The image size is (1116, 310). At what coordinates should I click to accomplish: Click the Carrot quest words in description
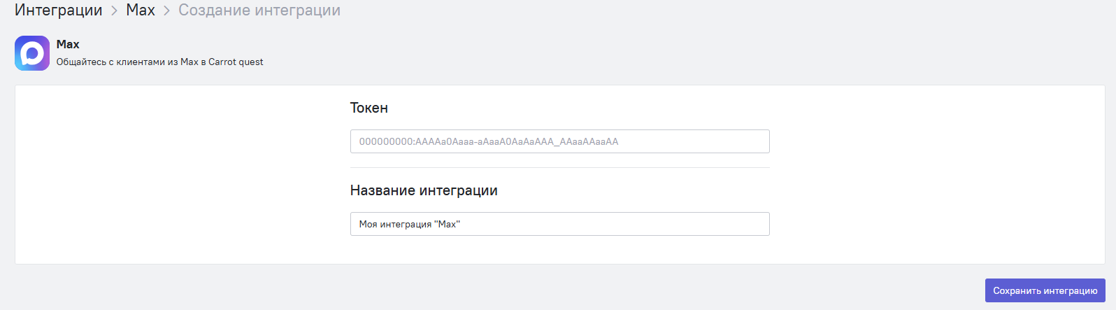(x=236, y=62)
